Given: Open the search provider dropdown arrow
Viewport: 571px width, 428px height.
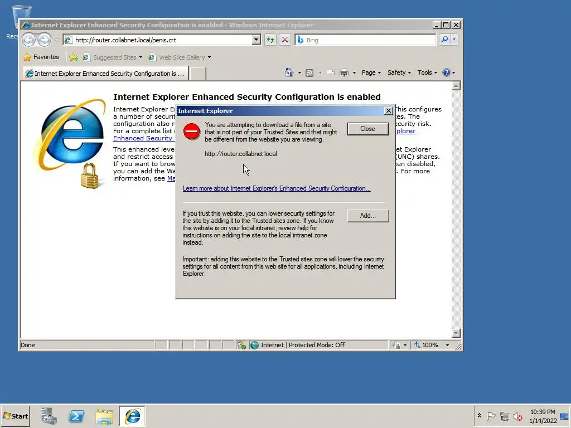Looking at the screenshot, I should click(x=454, y=40).
